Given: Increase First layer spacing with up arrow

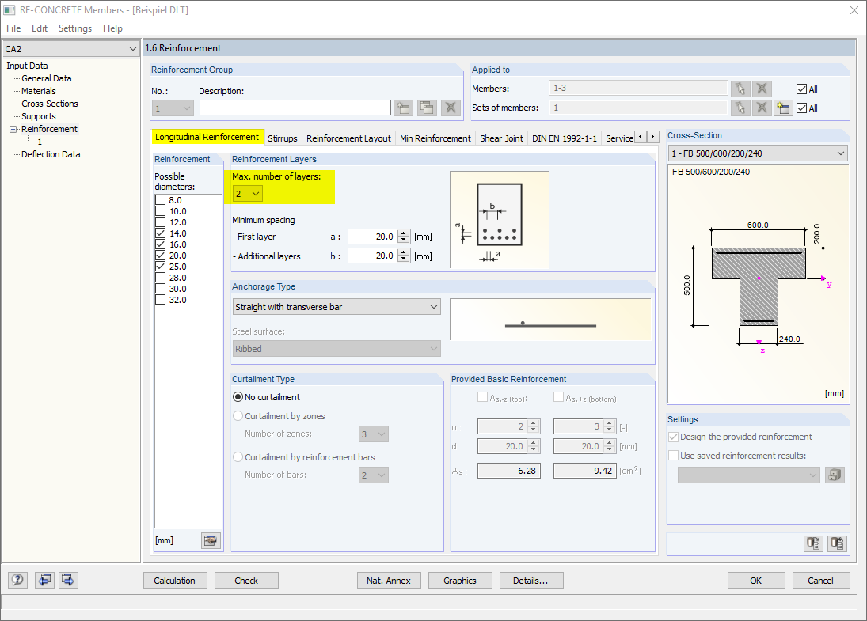Looking at the screenshot, I should pos(404,233).
